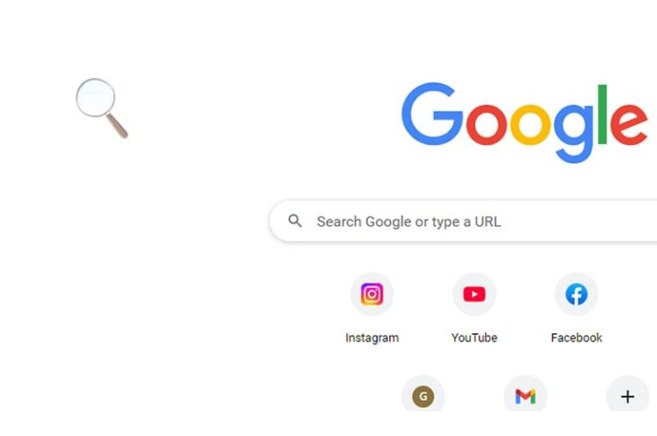The image size is (657, 436).
Task: Click the plus Add shortcut button
Action: click(628, 397)
